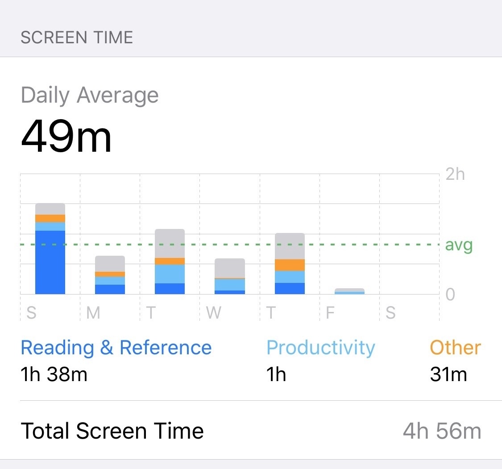502x469 pixels.
Task: Open the Other category
Action: pos(455,348)
